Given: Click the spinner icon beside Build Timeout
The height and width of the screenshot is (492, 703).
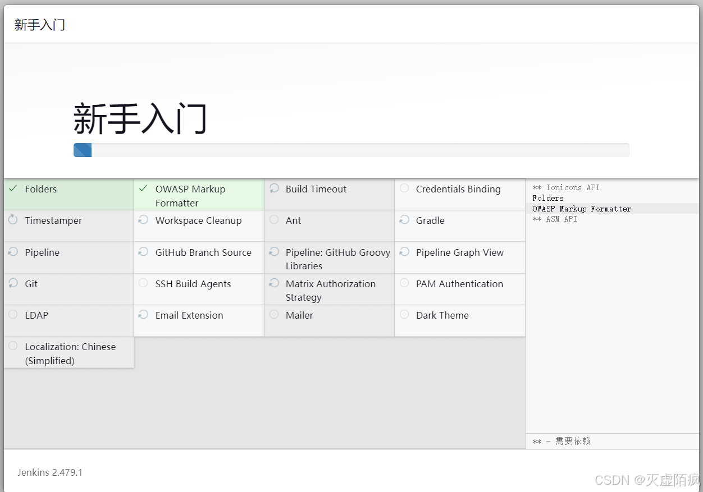Looking at the screenshot, I should coord(274,188).
